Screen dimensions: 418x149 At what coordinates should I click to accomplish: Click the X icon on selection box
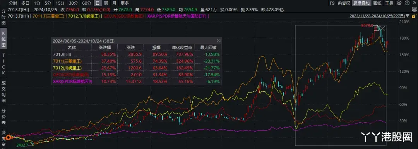tap(382, 28)
